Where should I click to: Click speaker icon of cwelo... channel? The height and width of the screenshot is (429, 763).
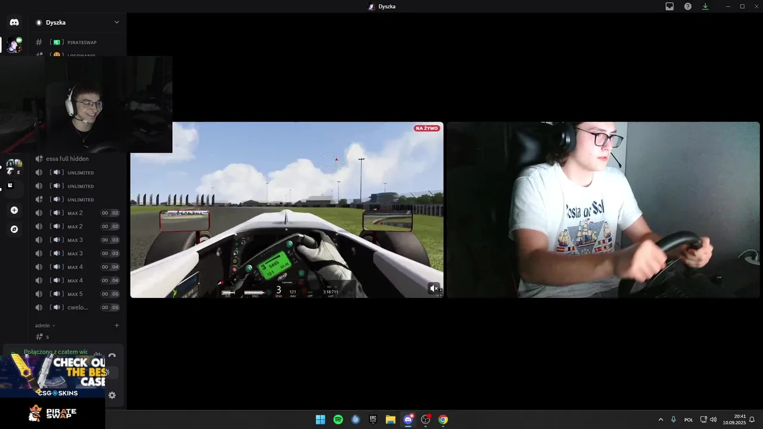(39, 307)
